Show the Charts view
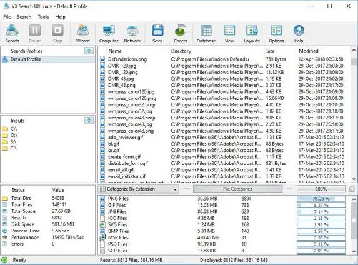Viewport: 358px width, 265px height. point(180,34)
